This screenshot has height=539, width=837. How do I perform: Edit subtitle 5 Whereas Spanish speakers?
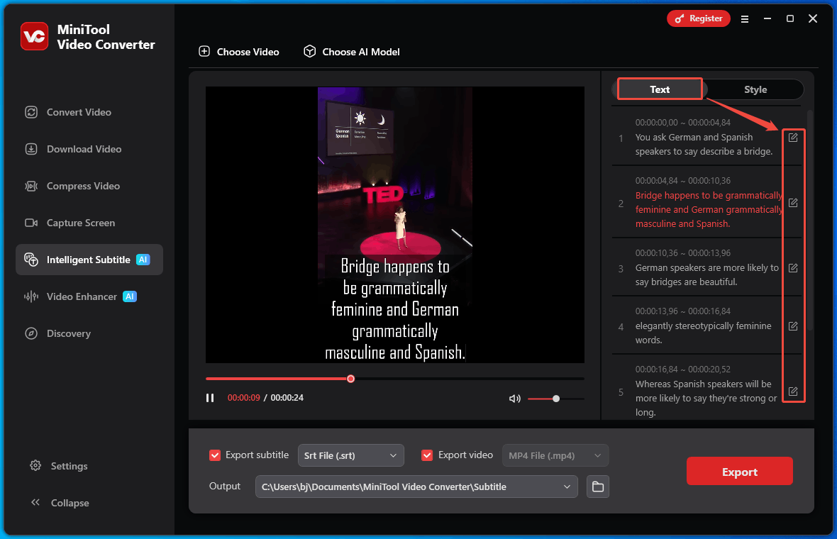(793, 391)
